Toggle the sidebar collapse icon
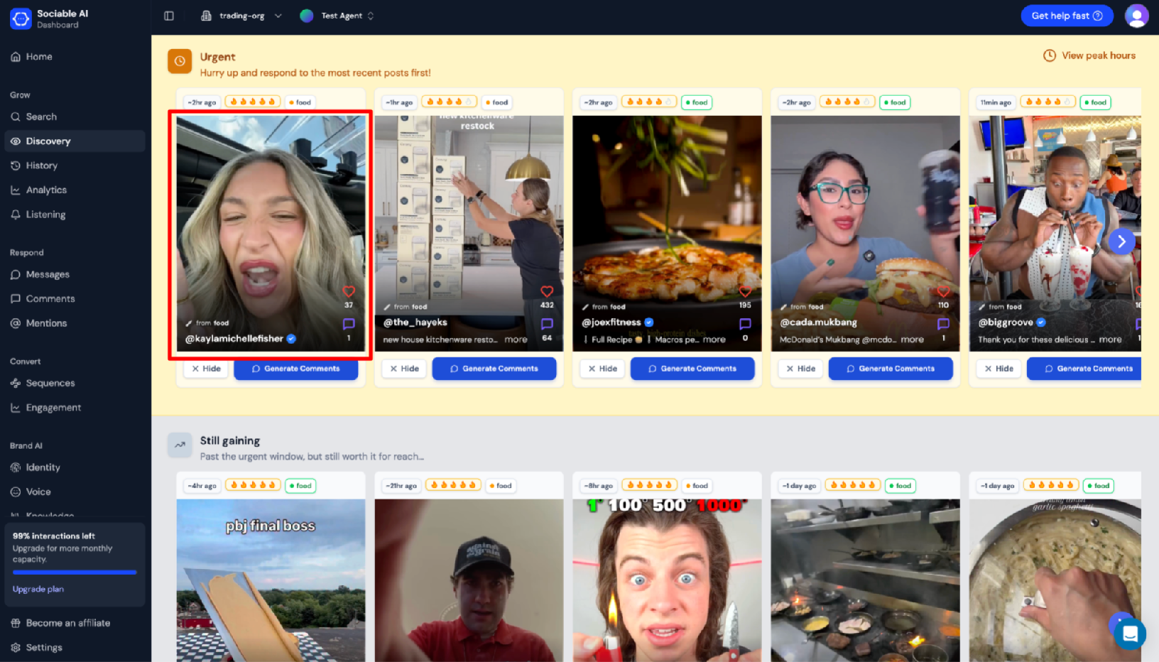 coord(169,16)
